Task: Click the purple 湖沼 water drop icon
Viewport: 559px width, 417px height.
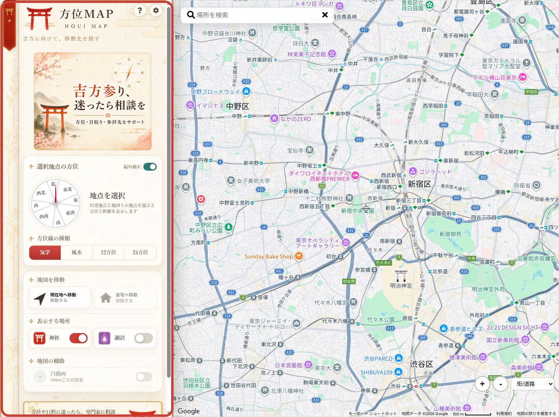Action: (x=104, y=338)
